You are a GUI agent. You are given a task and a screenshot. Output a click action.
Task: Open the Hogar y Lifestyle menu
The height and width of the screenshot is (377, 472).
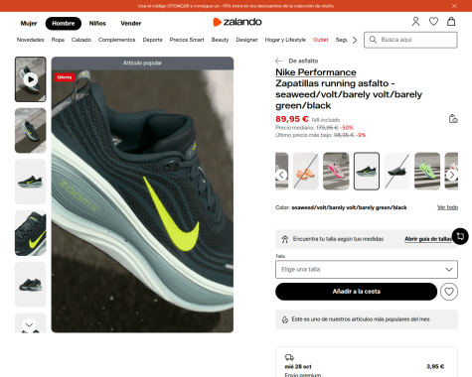285,40
